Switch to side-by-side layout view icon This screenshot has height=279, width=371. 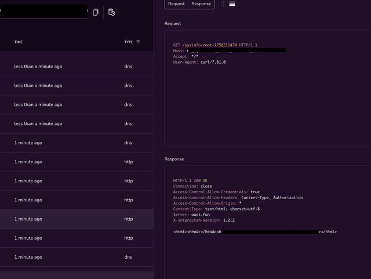[x=223, y=4]
